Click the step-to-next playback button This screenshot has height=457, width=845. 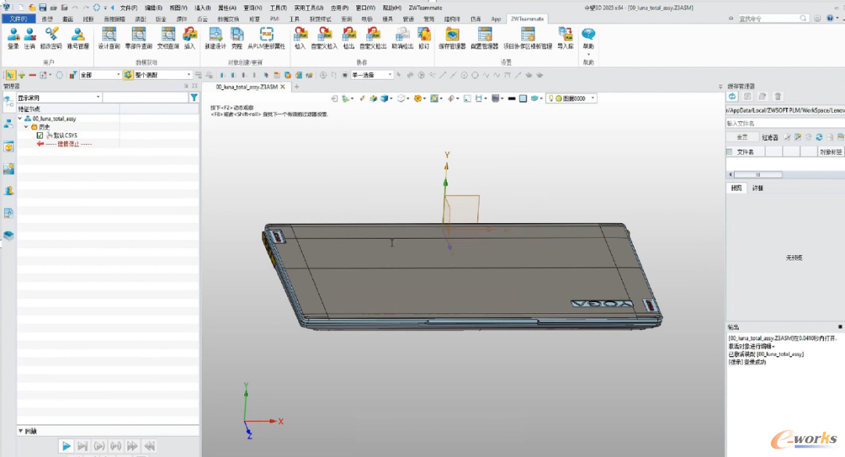[82, 446]
